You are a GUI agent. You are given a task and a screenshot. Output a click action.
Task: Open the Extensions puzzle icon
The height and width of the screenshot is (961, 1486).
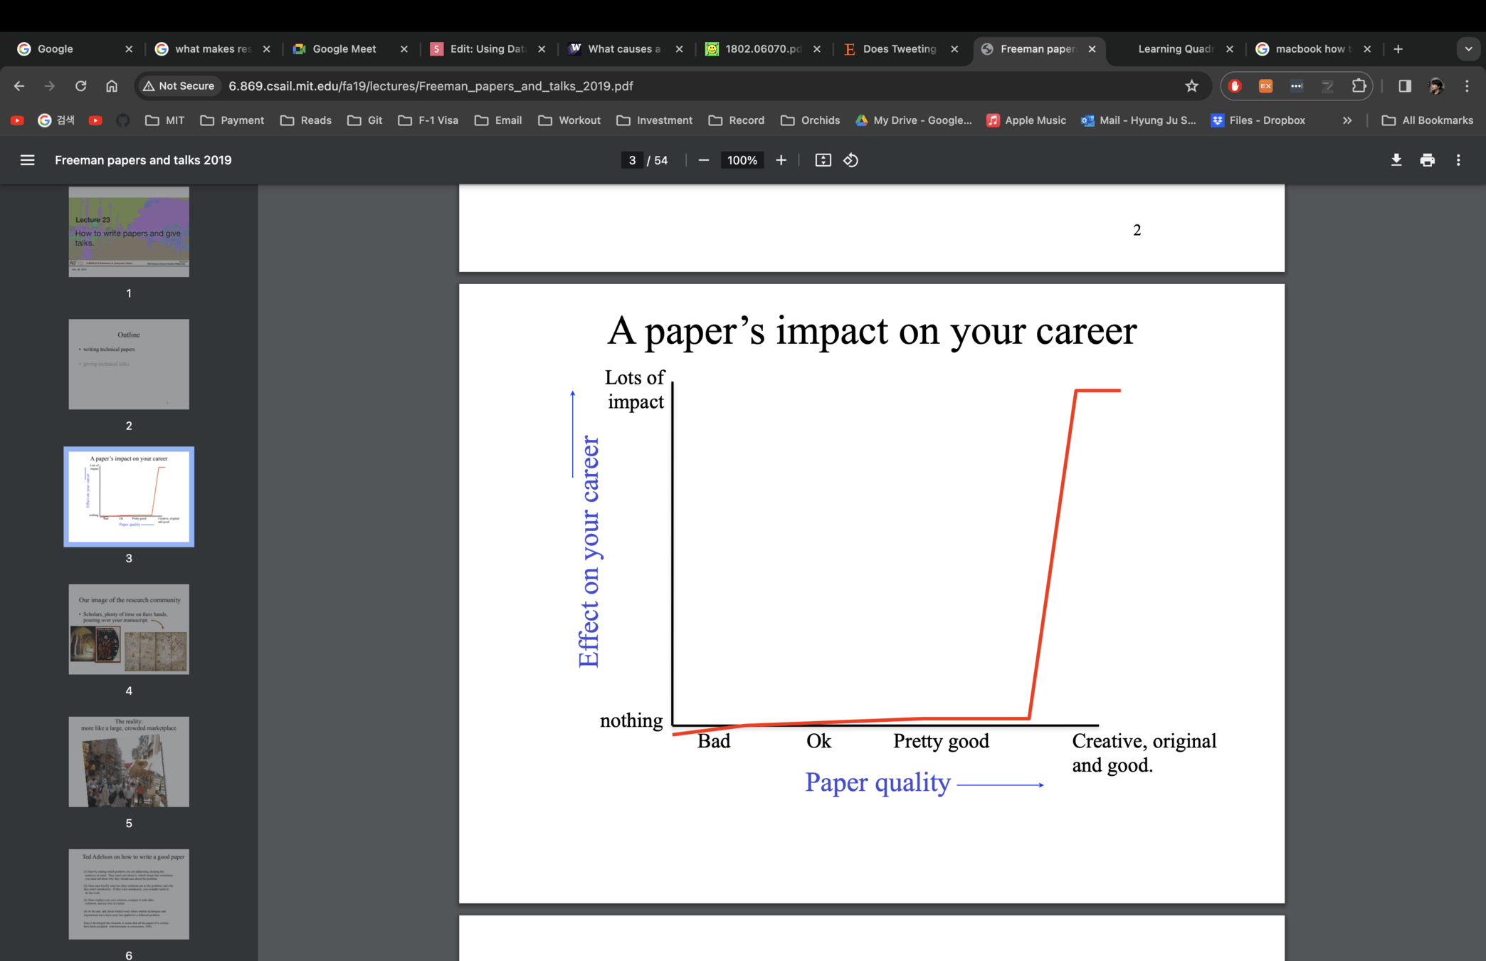pos(1359,86)
